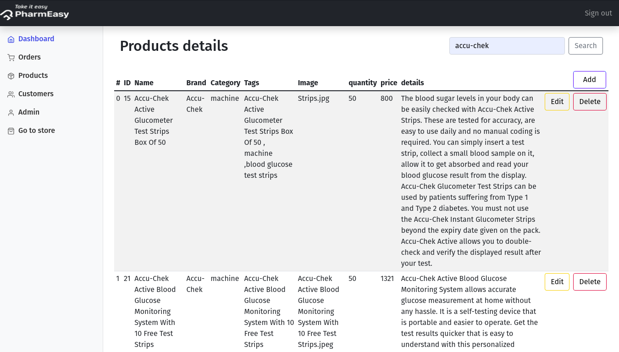Click the Name column header
This screenshot has height=352, width=619.
click(x=144, y=83)
